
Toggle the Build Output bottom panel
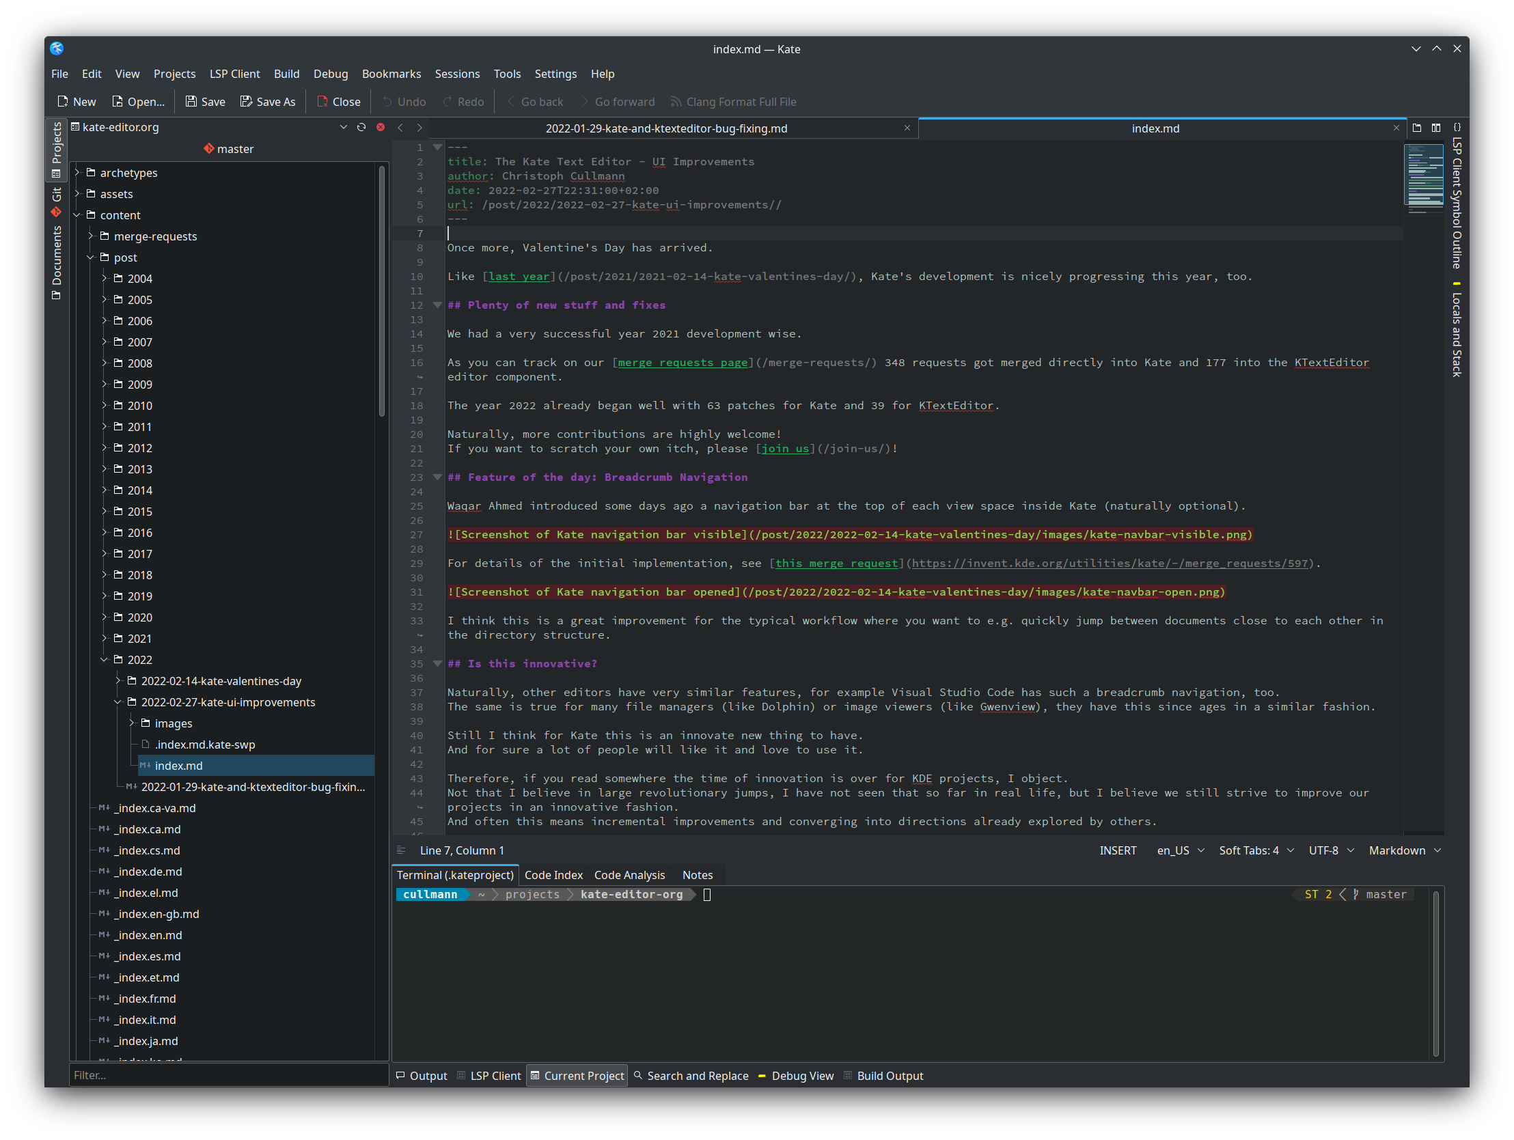tap(883, 1076)
